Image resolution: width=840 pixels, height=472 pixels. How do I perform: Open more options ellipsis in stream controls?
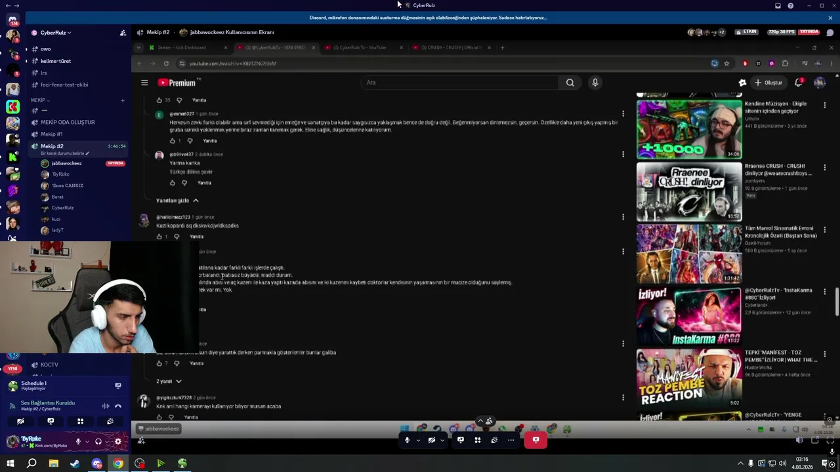(x=511, y=440)
